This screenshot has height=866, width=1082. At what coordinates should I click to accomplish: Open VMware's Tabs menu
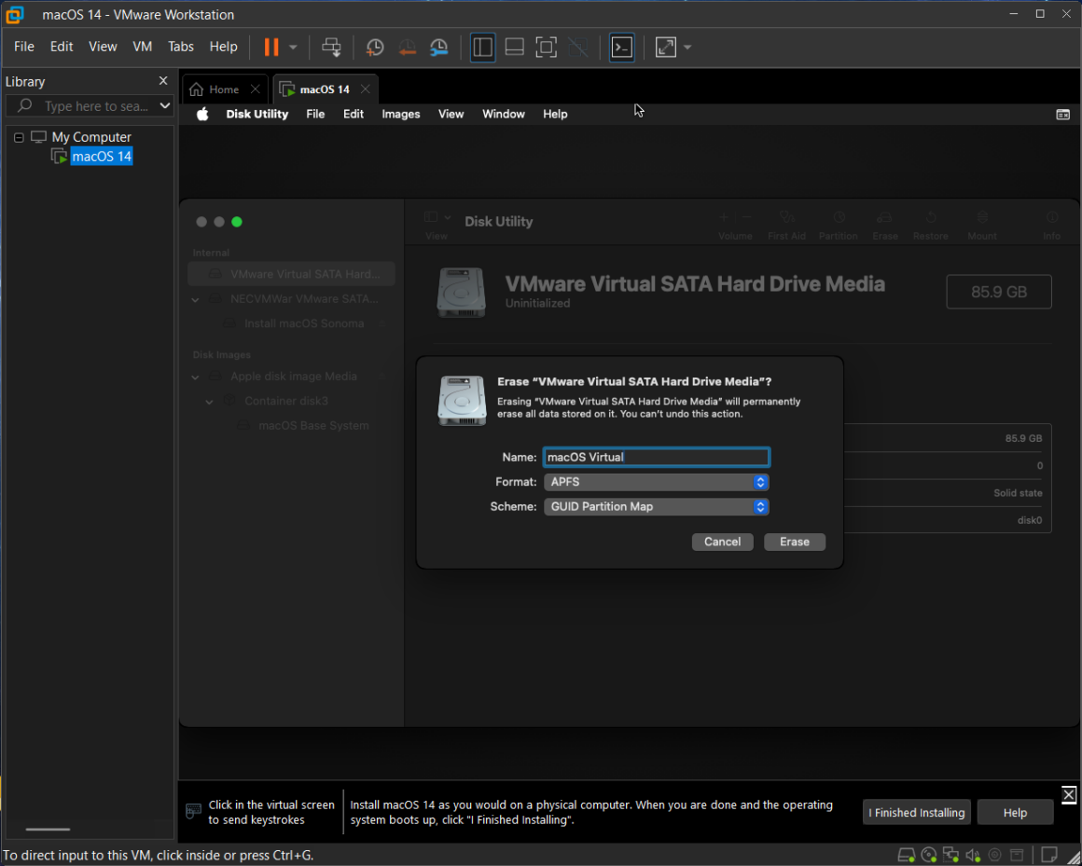pyautogui.click(x=181, y=47)
